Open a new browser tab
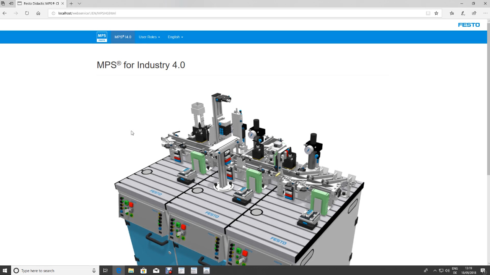 coord(71,3)
